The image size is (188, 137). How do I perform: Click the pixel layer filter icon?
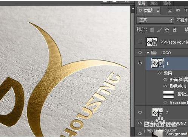click(170, 11)
